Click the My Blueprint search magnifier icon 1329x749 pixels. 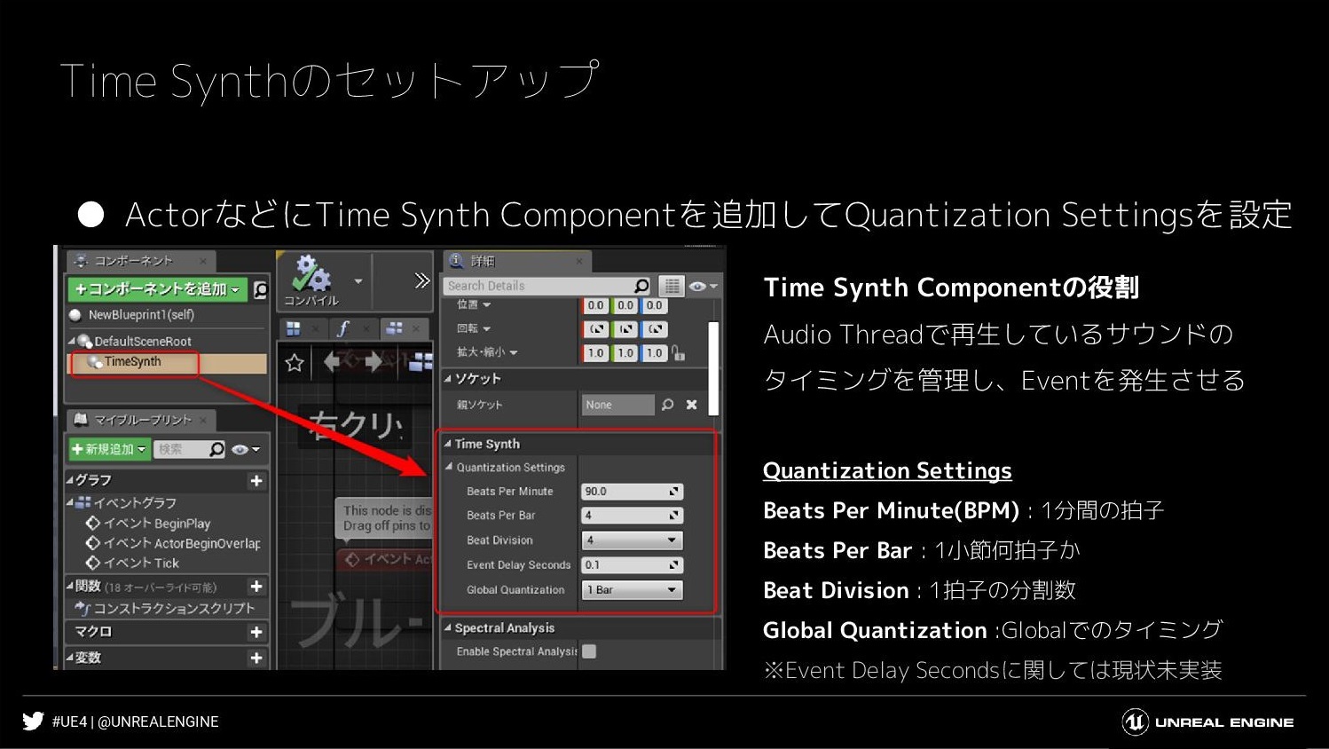[x=217, y=449]
